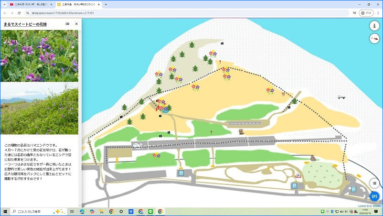Open the list view icon in sidebar header

click(x=67, y=23)
